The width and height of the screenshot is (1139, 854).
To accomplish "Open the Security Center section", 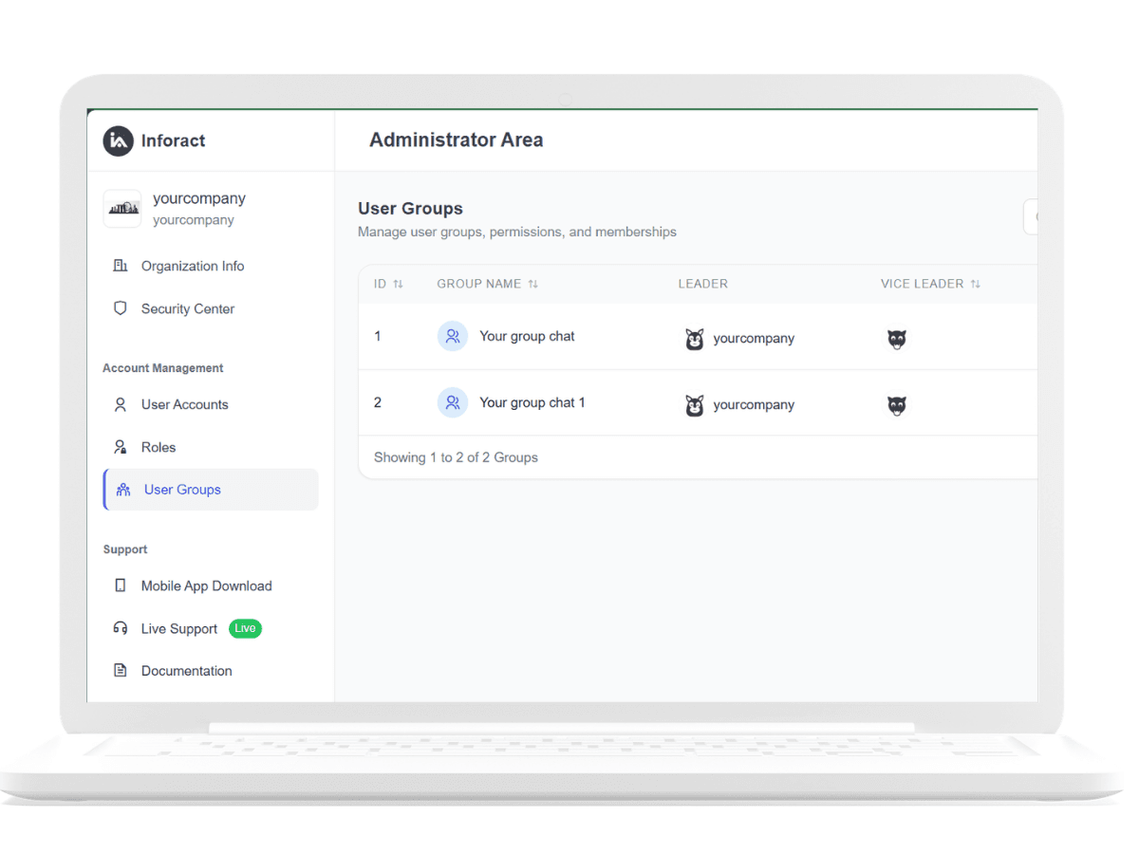I will [x=187, y=309].
